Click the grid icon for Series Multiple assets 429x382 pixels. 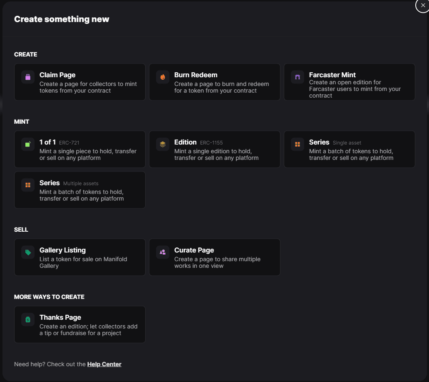click(x=28, y=185)
